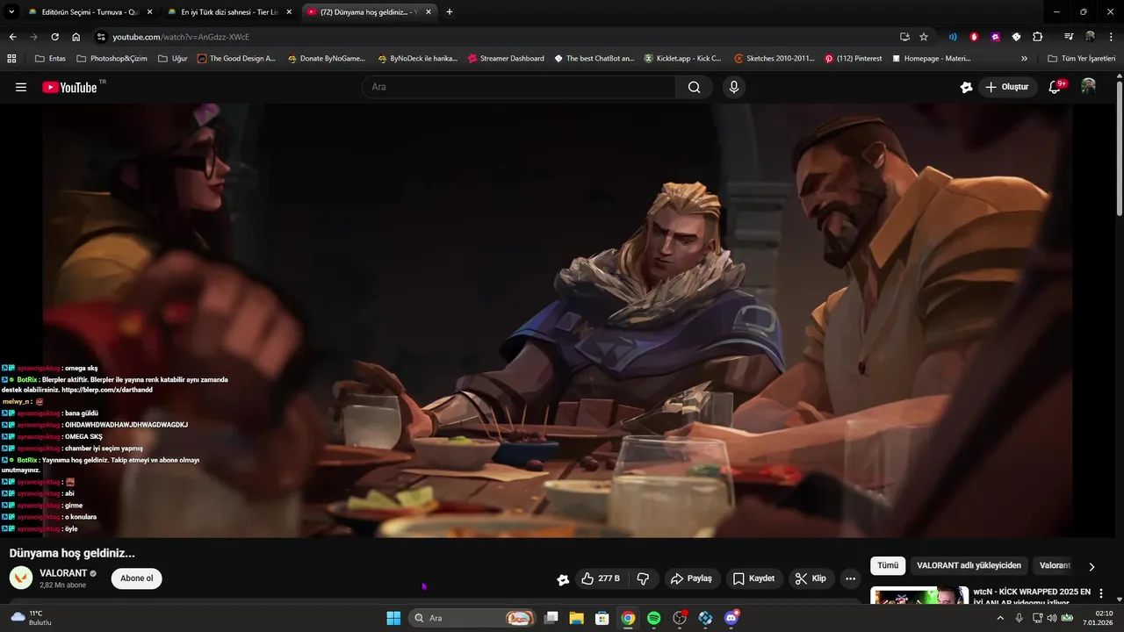The image size is (1124, 632).
Task: Click the sparkle icon left of like button
Action: [x=563, y=578]
